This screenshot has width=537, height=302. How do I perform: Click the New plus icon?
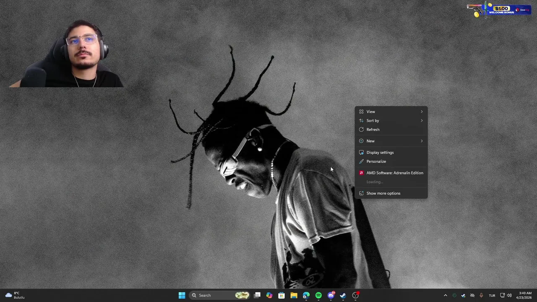coord(361,141)
